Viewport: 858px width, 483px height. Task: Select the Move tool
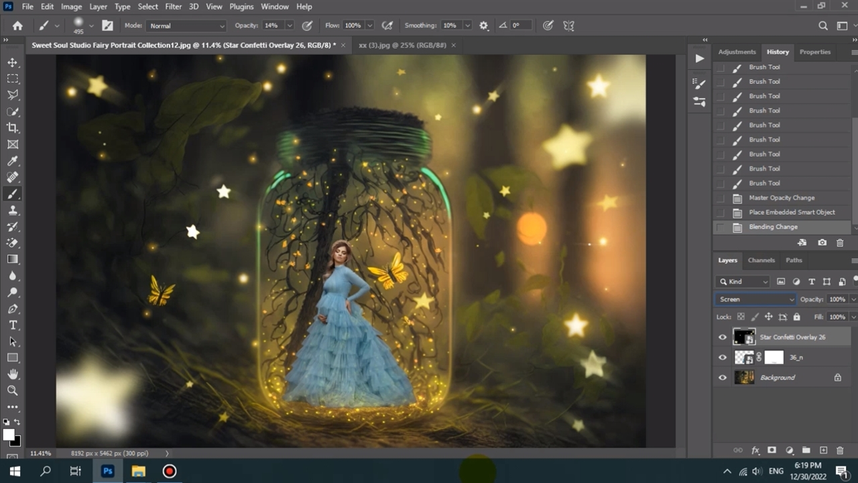(13, 62)
